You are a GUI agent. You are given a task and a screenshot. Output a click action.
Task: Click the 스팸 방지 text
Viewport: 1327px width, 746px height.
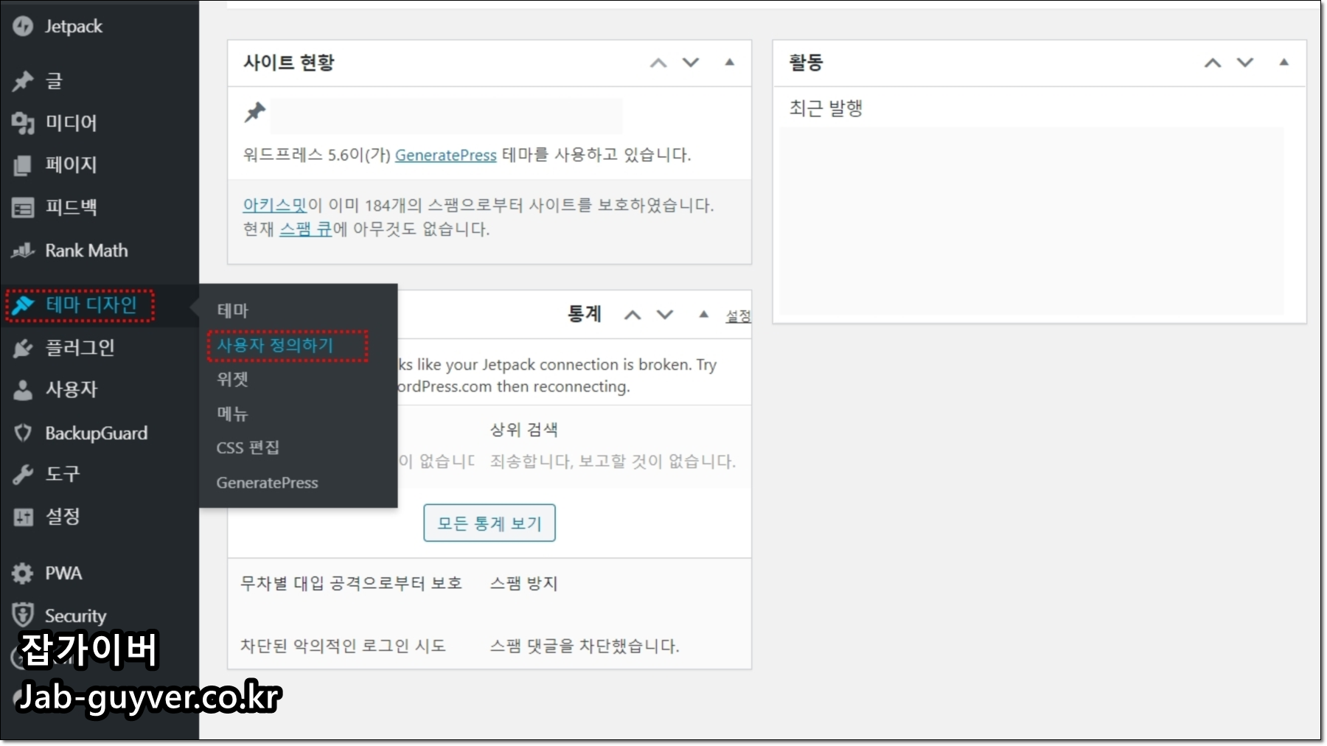click(x=524, y=583)
